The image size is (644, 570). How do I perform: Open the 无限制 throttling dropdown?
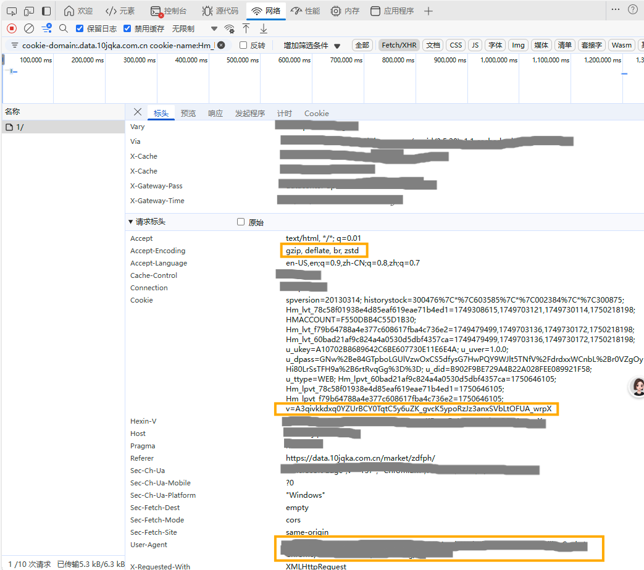coord(182,28)
